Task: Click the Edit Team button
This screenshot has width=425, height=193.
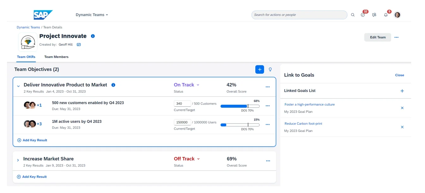Action: (x=378, y=37)
